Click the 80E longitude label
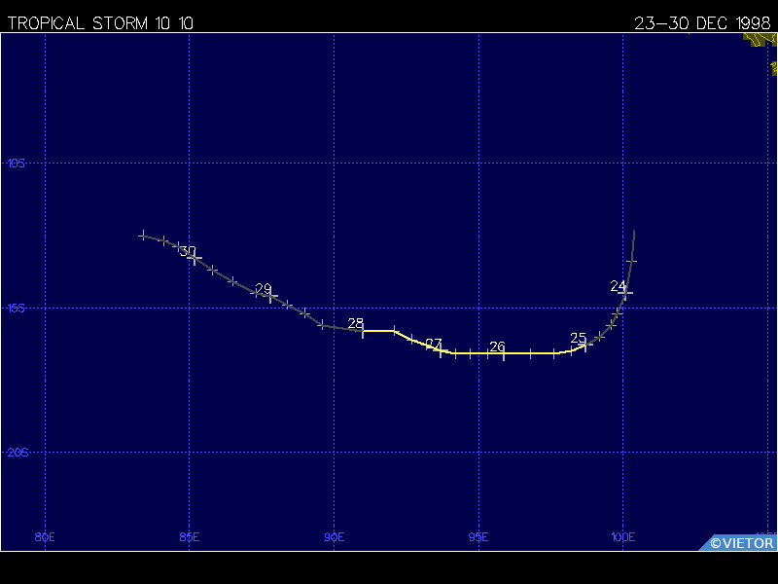Screen dimensions: 778x584 [x=45, y=537]
